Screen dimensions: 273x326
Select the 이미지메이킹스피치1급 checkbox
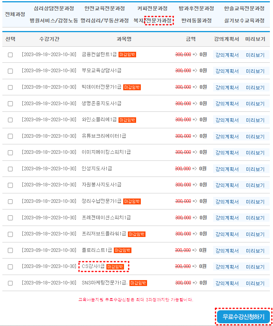[10, 153]
